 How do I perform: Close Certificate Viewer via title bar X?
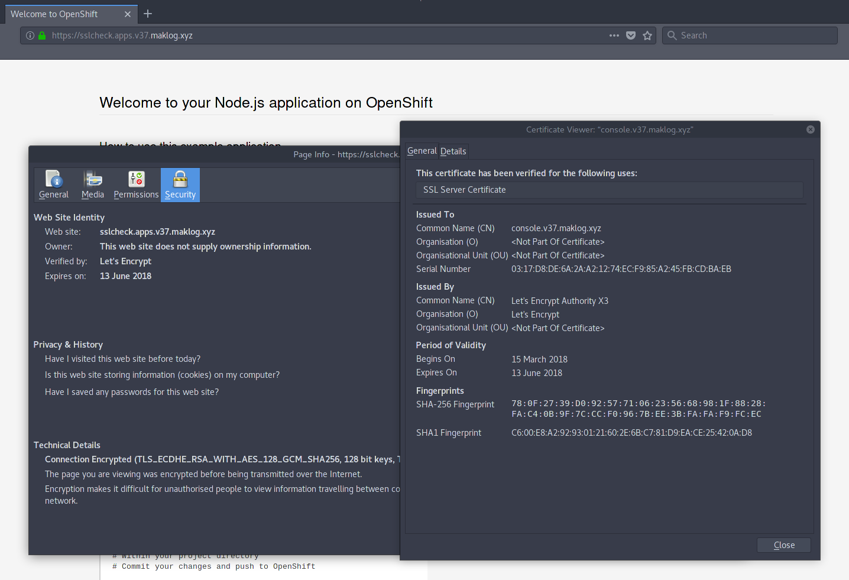[811, 129]
